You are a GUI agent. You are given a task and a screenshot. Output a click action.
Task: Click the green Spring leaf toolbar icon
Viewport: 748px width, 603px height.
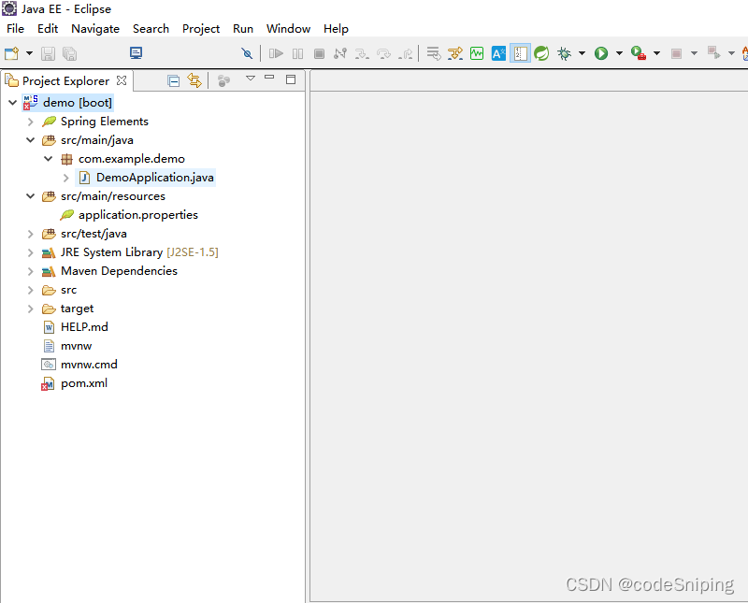click(541, 53)
